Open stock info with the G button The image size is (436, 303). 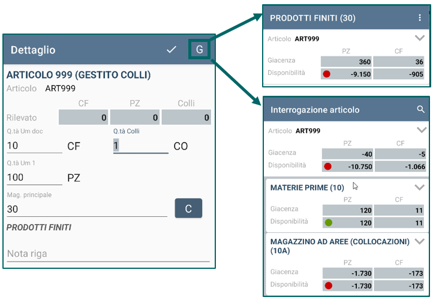pos(199,50)
